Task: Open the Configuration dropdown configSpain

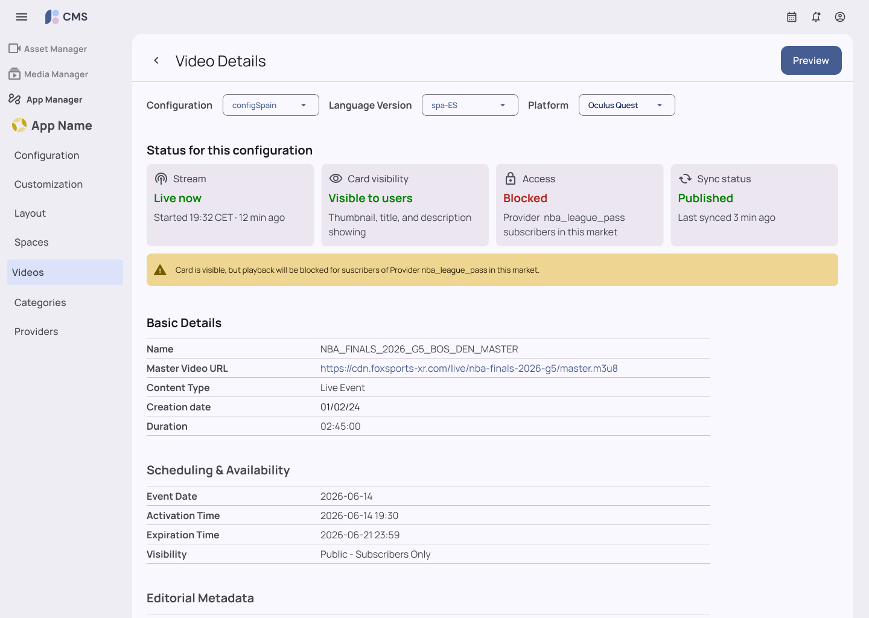Action: tap(271, 105)
